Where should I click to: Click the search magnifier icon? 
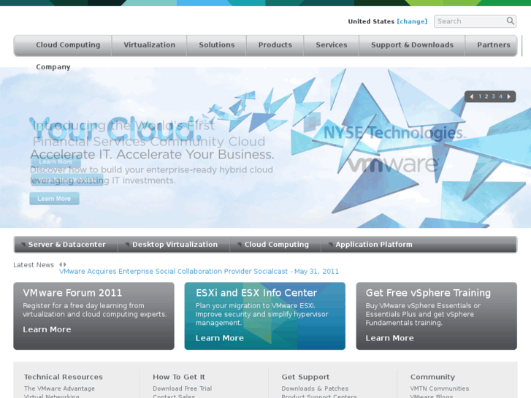coord(510,21)
